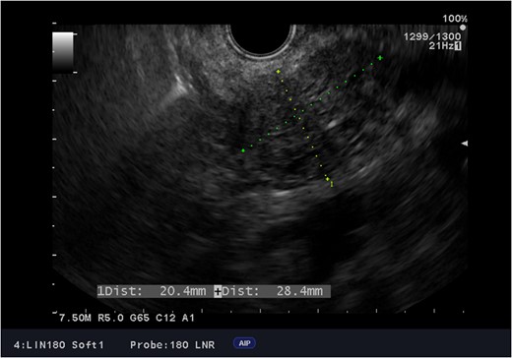Click the plus caliper icon before second Dist
Image resolution: width=512 pixels, height=358 pixels.
pyautogui.click(x=218, y=291)
